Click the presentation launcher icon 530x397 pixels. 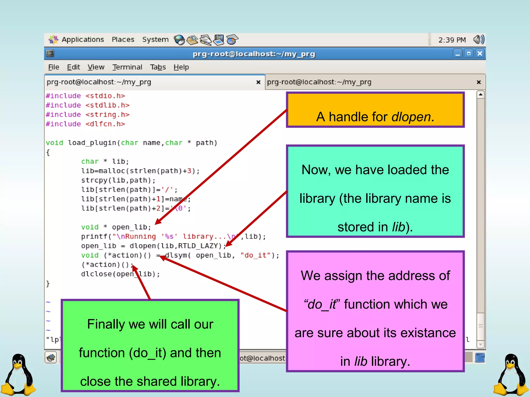click(219, 40)
